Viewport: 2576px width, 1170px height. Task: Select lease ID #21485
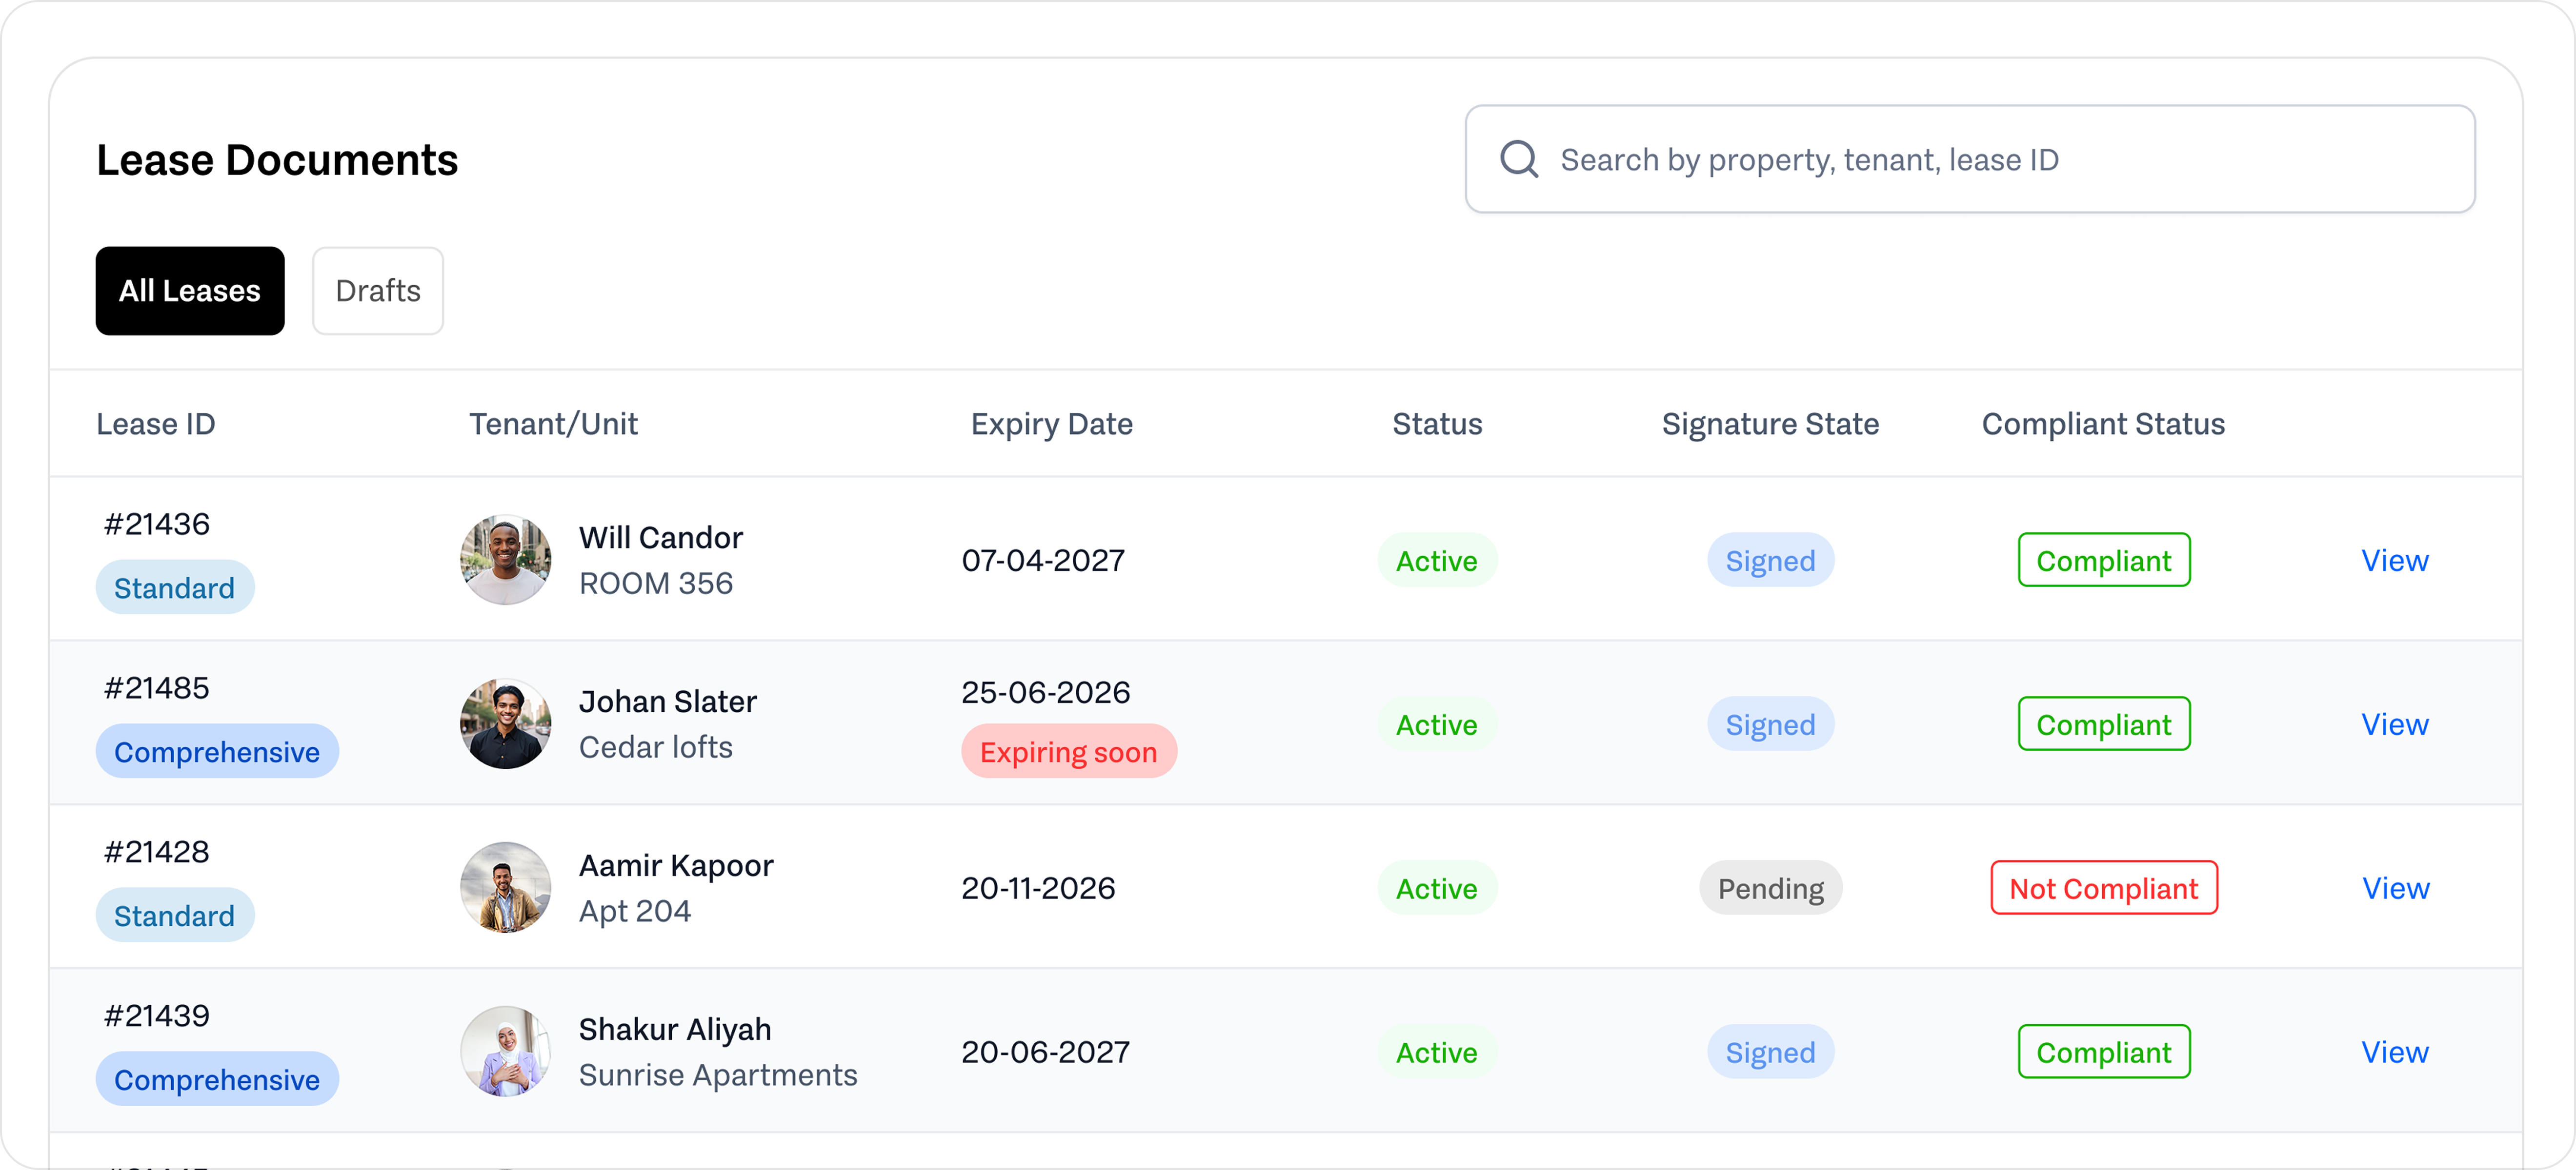tap(157, 687)
